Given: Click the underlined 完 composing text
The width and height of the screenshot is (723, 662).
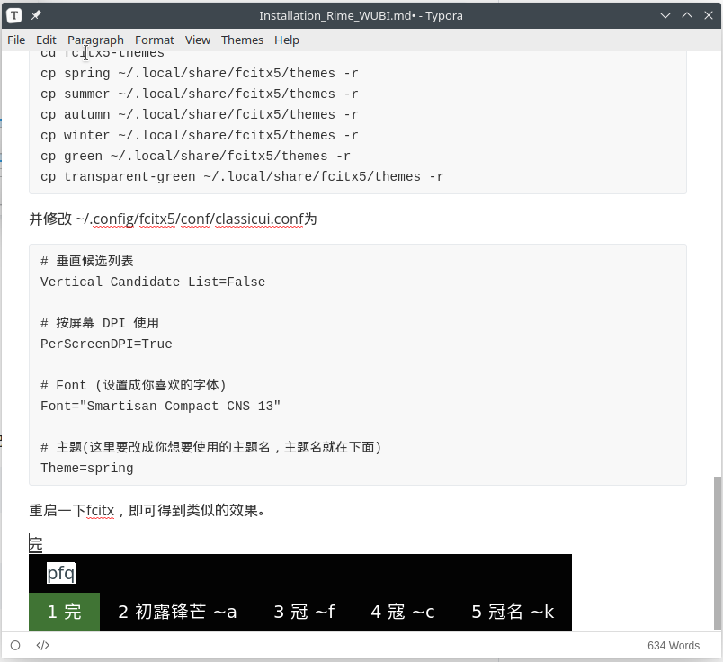Looking at the screenshot, I should pos(36,544).
